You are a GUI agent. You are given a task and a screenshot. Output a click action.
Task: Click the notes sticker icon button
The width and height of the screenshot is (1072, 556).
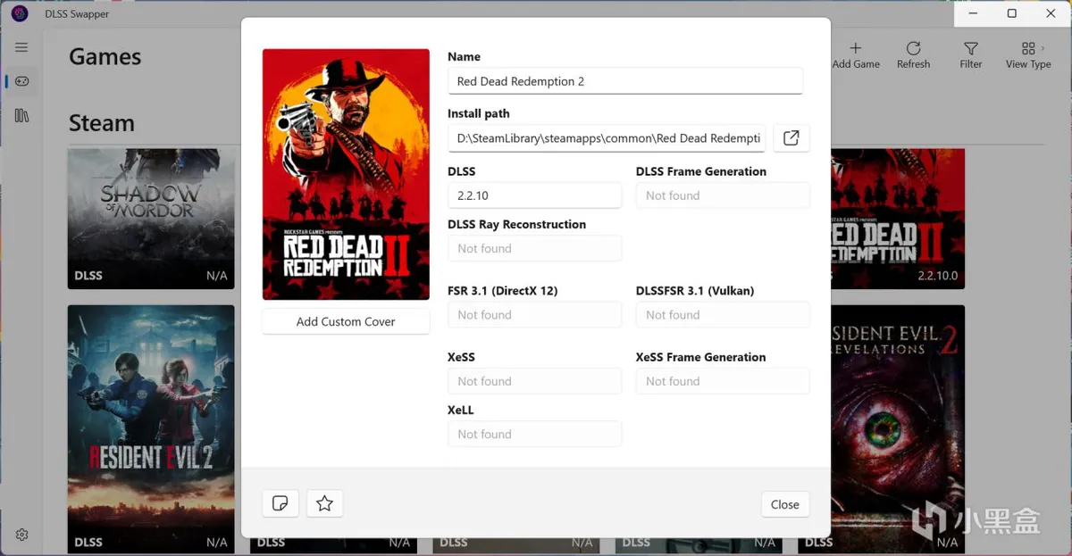point(280,504)
